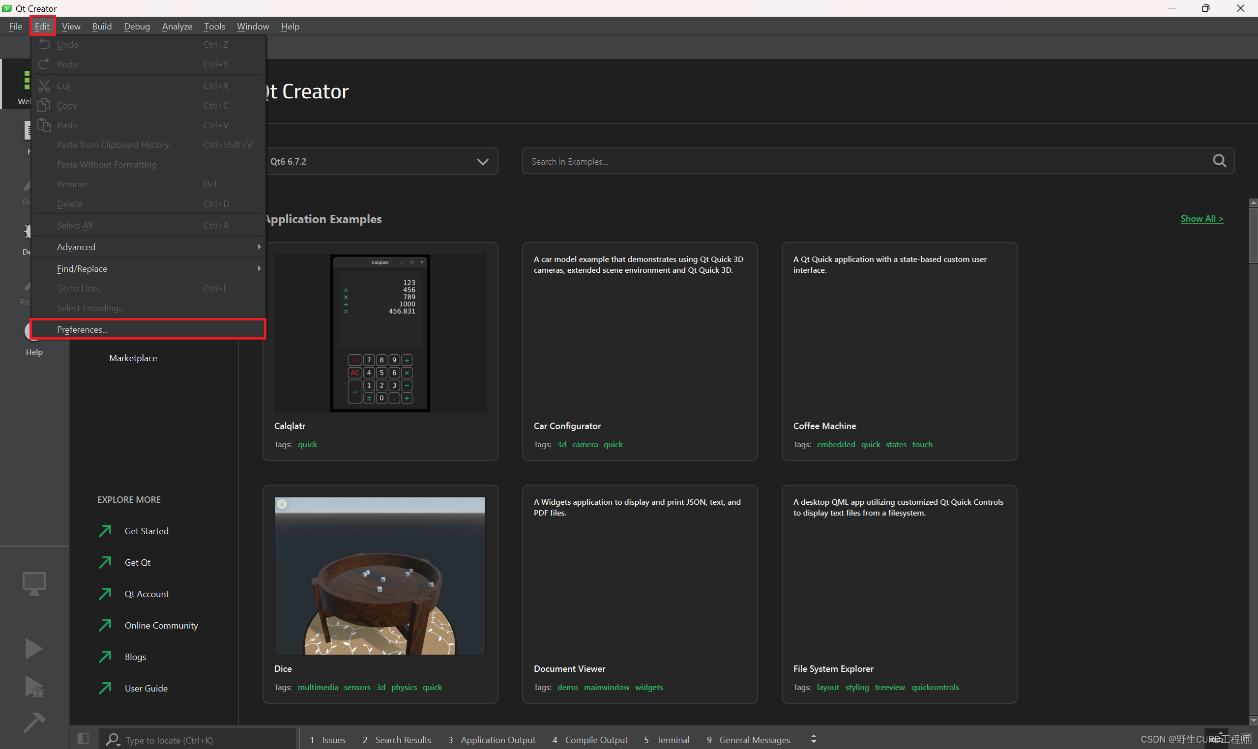The height and width of the screenshot is (749, 1258).
Task: Open the Marketplace page
Action: 133,358
